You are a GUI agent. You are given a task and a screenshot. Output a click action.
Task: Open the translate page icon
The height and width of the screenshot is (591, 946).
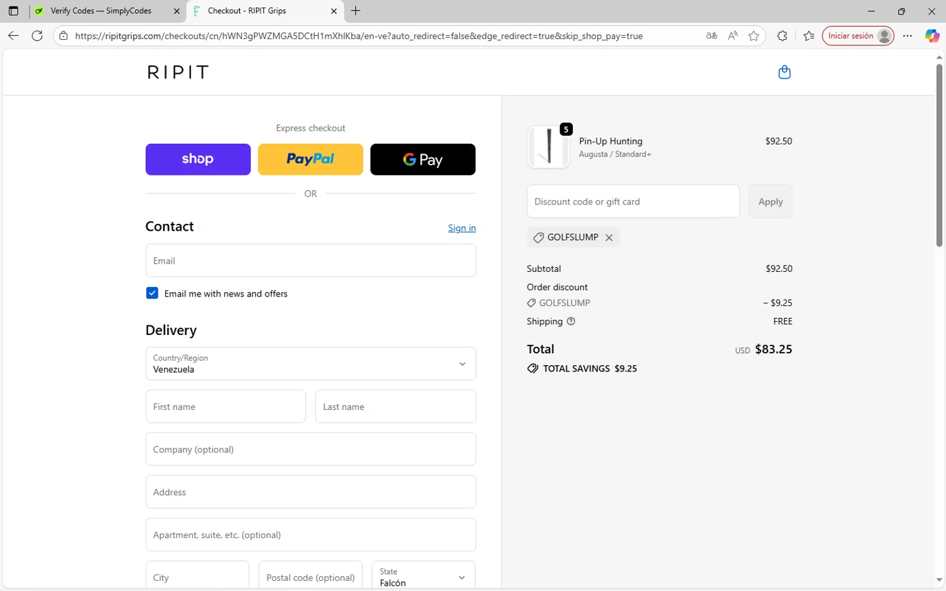tap(711, 36)
